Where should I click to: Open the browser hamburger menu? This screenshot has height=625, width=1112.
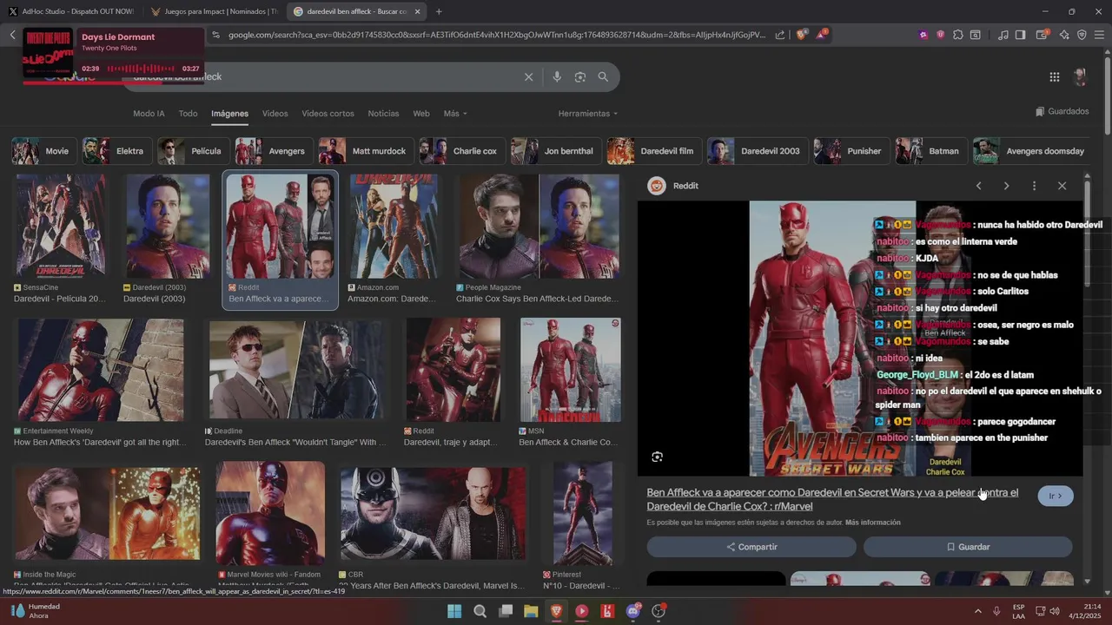tap(1100, 35)
